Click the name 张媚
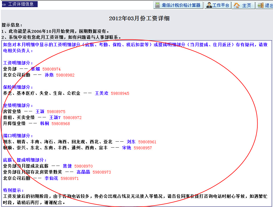This screenshot has height=207, width=273. [x=35, y=69]
